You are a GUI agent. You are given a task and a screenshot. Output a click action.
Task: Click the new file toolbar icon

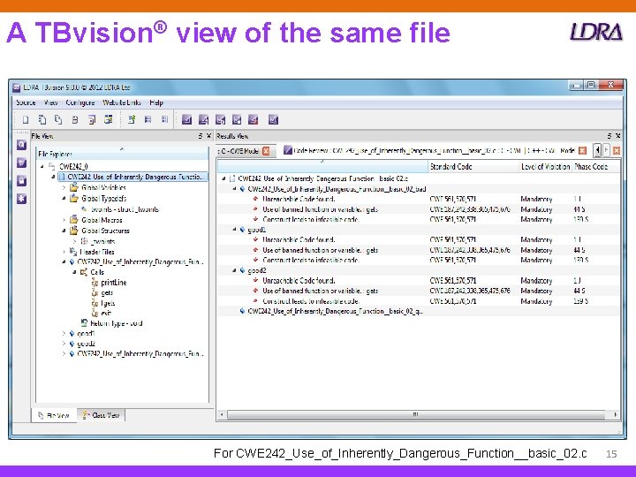26,119
